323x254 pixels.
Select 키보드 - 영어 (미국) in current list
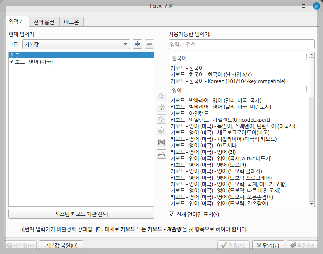[x=81, y=62]
